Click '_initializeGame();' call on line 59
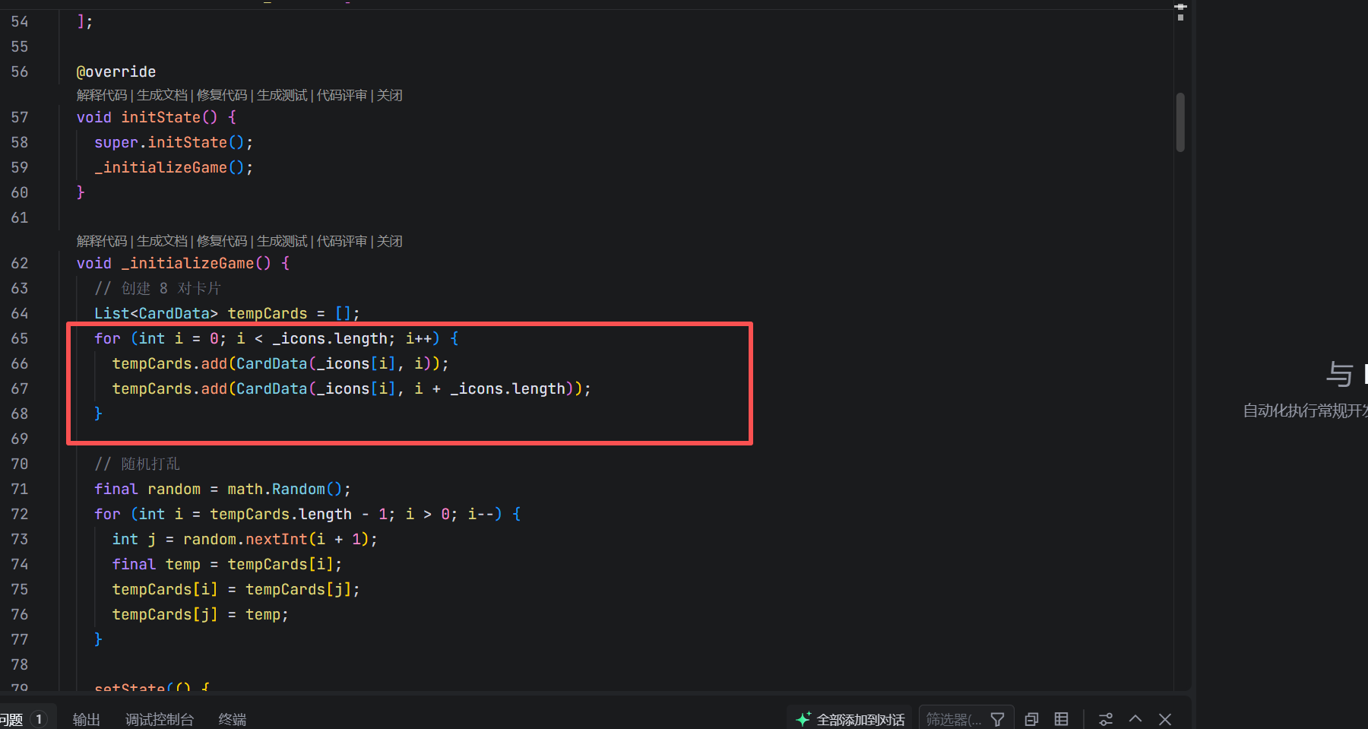This screenshot has width=1368, height=729. pyautogui.click(x=173, y=167)
